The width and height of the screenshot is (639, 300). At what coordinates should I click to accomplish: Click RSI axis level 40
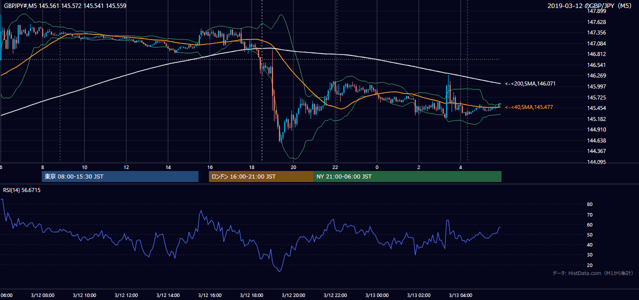[x=589, y=245]
